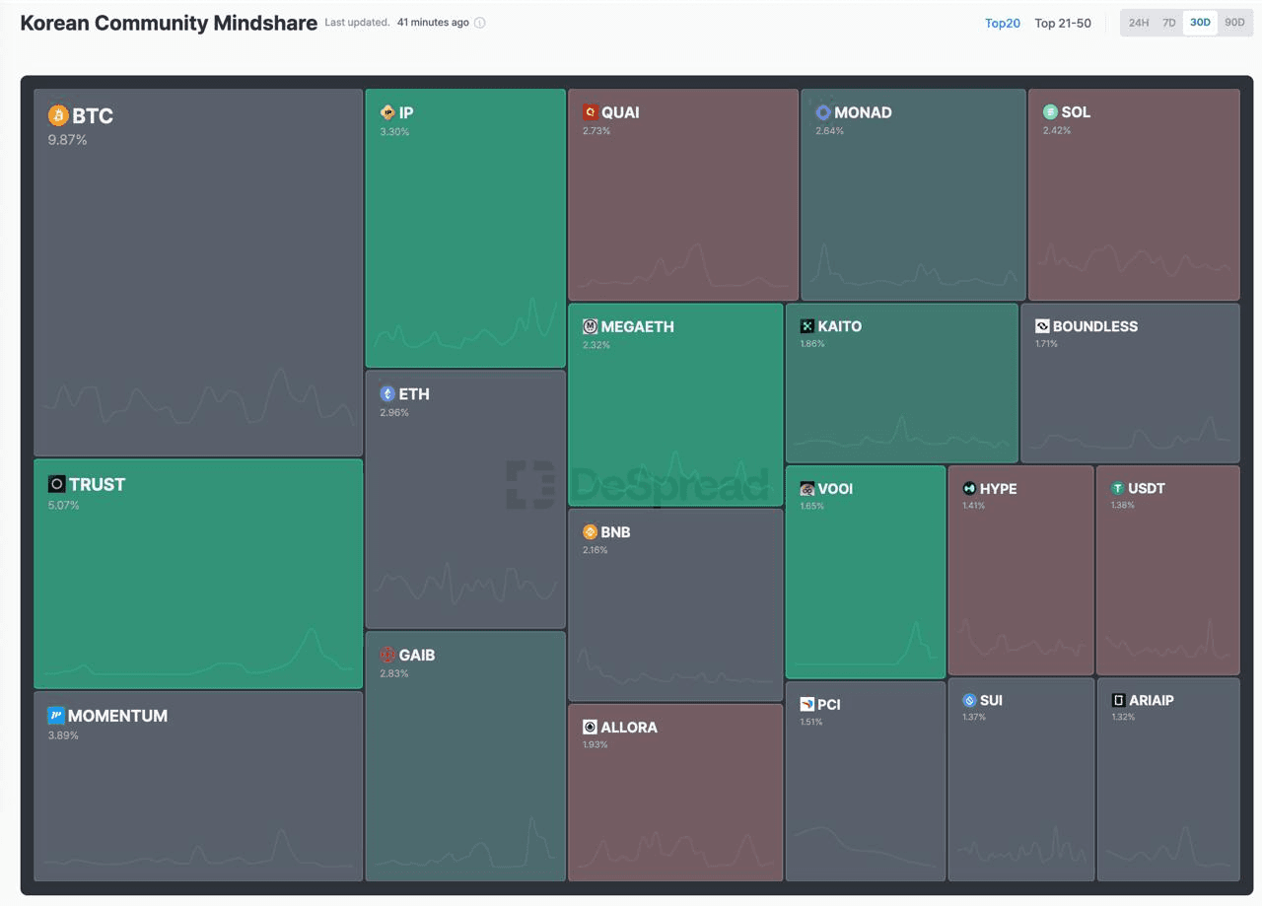Click the MEGAETH token icon
The height and width of the screenshot is (906, 1262).
click(x=590, y=326)
